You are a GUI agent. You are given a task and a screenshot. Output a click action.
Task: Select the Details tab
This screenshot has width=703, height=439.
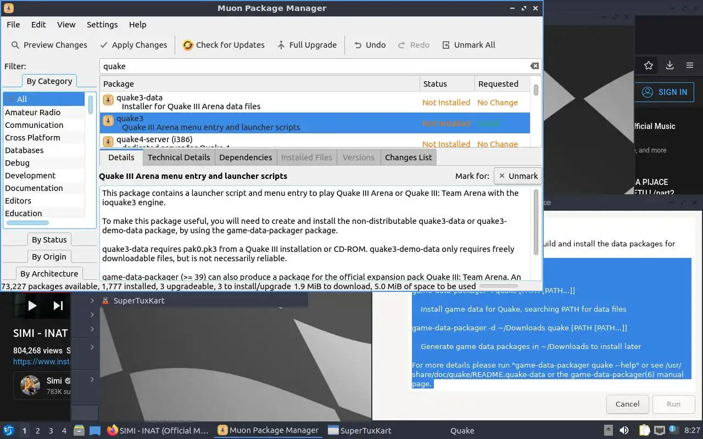(121, 157)
